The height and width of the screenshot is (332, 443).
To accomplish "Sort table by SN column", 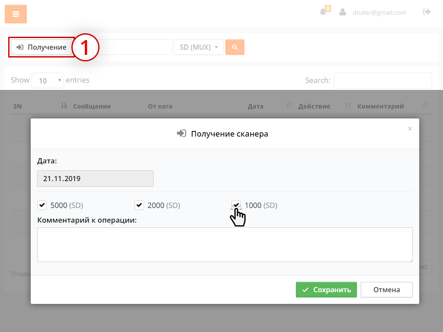I will [x=64, y=106].
